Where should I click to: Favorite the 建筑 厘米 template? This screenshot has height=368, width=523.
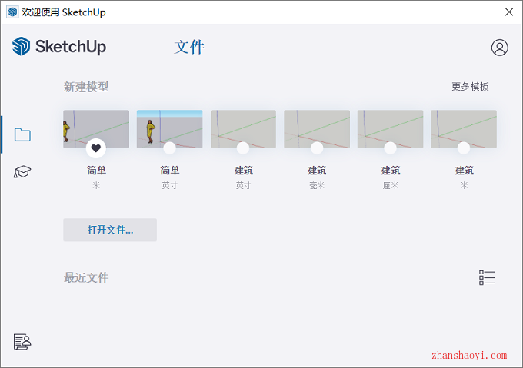[390, 148]
